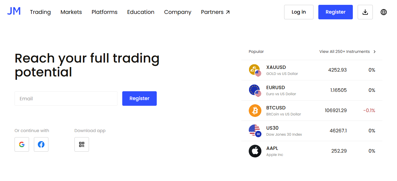Open the language globe selector
This screenshot has height=181, width=397.
384,12
